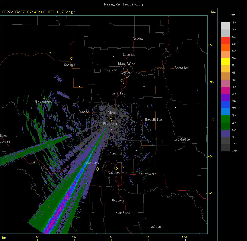Image resolution: width=247 pixels, height=241 pixels.
Task: Click the Innisfail town label
Action: (x=119, y=93)
